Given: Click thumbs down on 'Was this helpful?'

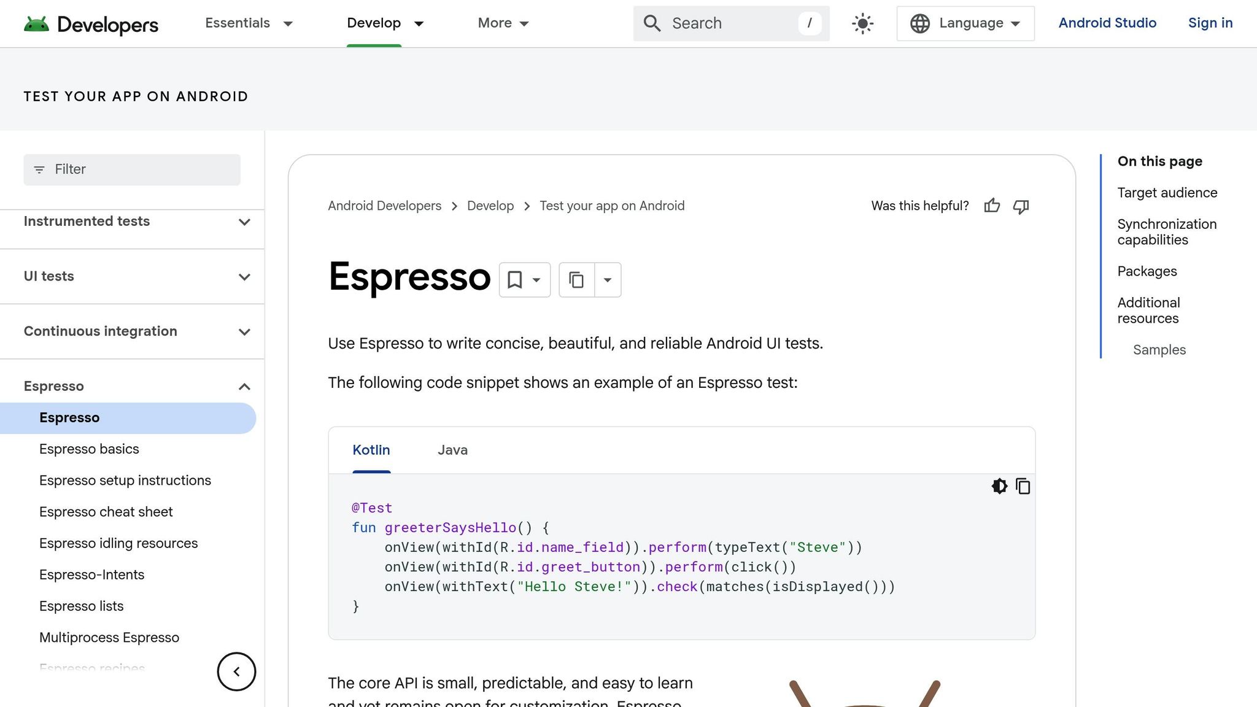Looking at the screenshot, I should point(1021,206).
